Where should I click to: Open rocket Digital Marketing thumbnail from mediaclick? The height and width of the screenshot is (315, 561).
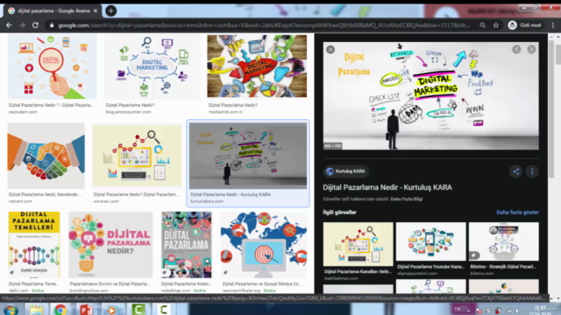coord(257,66)
